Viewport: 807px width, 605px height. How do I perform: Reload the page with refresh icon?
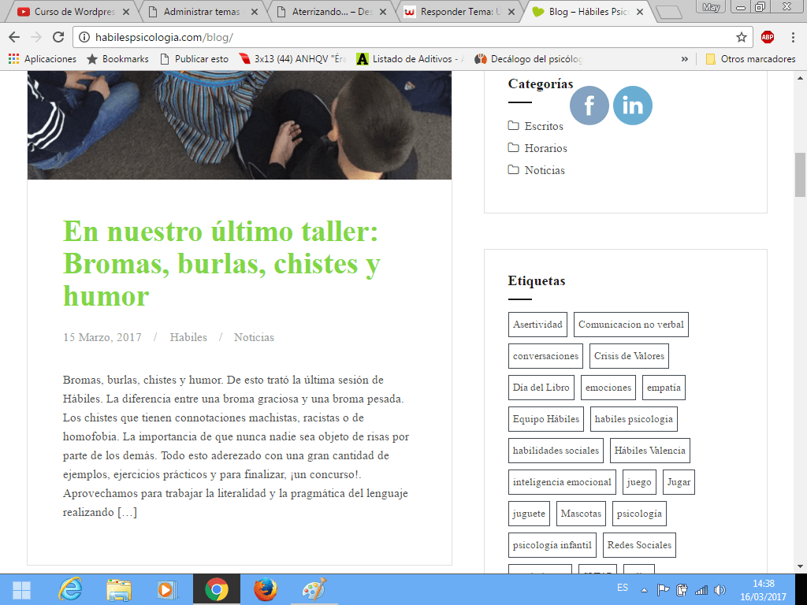pyautogui.click(x=58, y=37)
